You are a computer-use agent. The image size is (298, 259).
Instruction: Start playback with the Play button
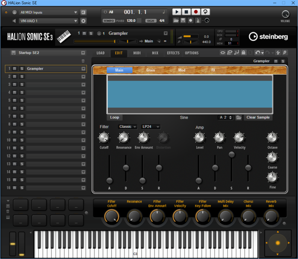177,12
